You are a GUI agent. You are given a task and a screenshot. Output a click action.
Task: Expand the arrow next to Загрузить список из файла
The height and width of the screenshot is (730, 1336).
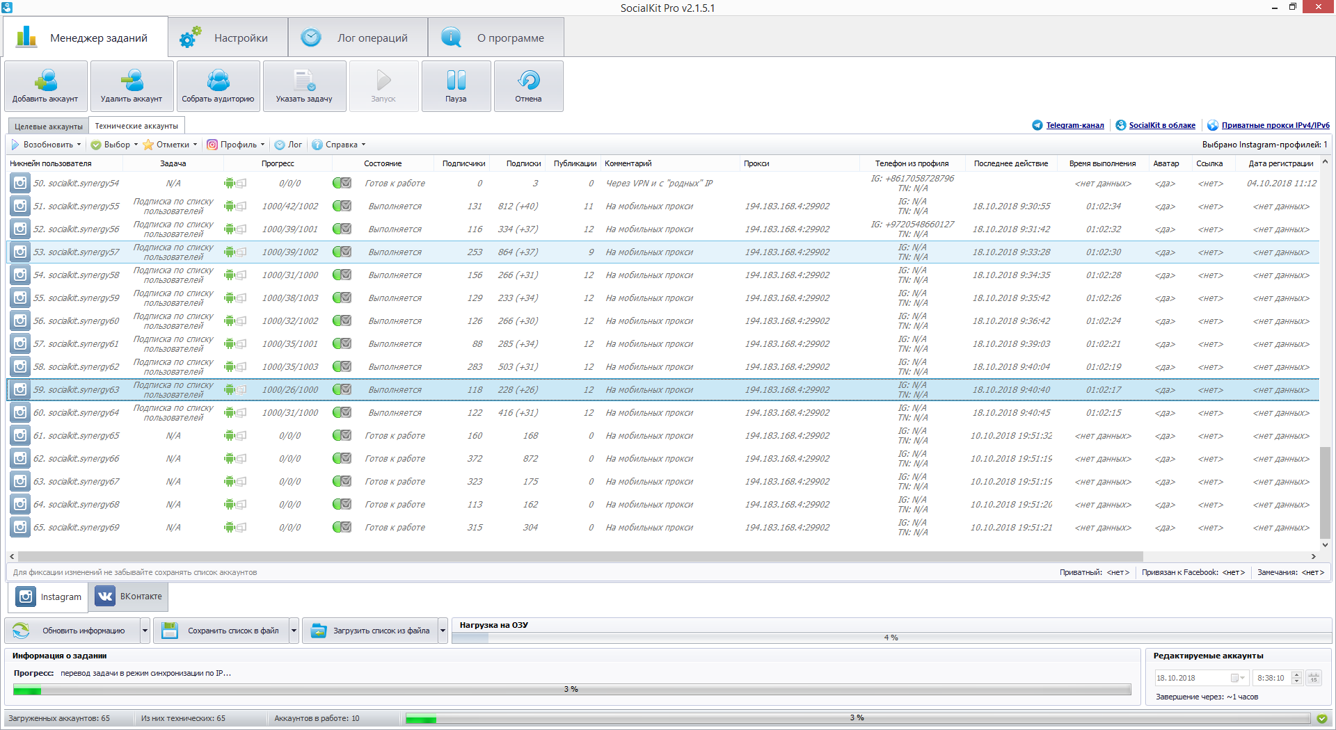(x=443, y=631)
